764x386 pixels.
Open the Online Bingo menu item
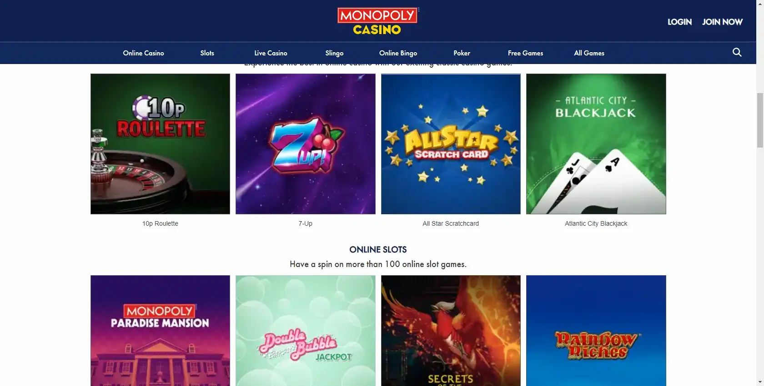coord(398,53)
